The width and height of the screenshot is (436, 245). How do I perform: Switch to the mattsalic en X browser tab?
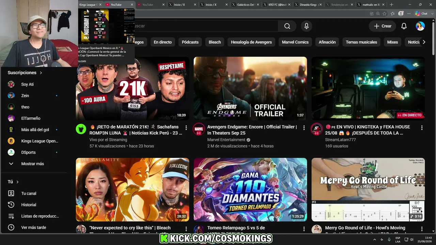[371, 5]
